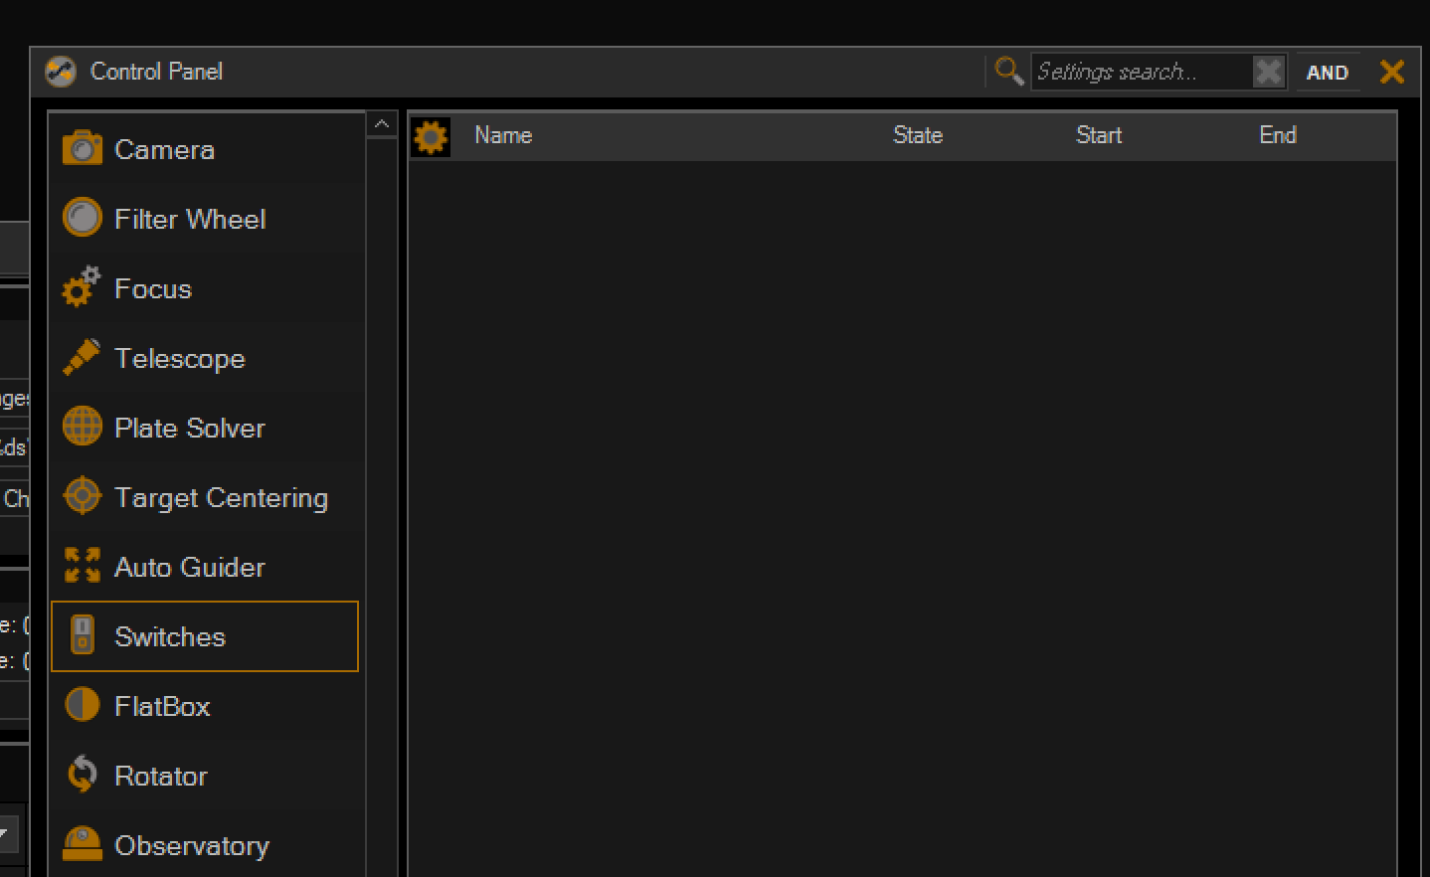Viewport: 1430px width, 877px height.
Task: Click the Camera icon in sidebar
Action: [x=82, y=149]
